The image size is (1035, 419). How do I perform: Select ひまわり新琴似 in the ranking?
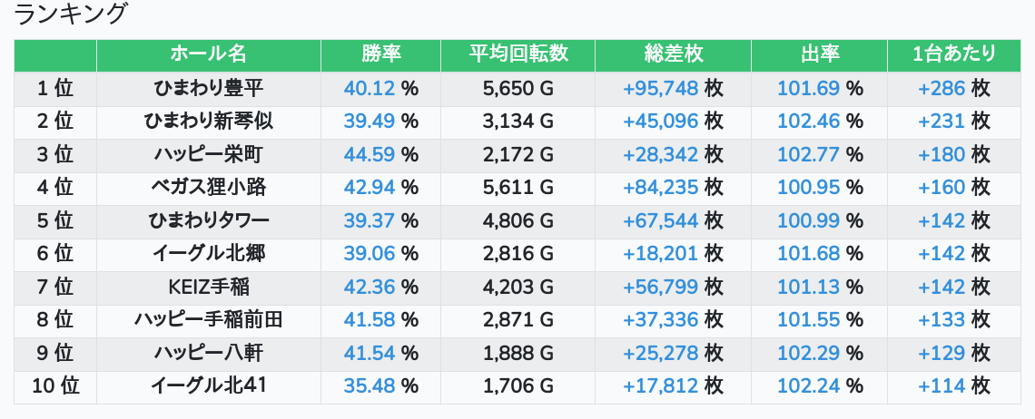click(208, 122)
